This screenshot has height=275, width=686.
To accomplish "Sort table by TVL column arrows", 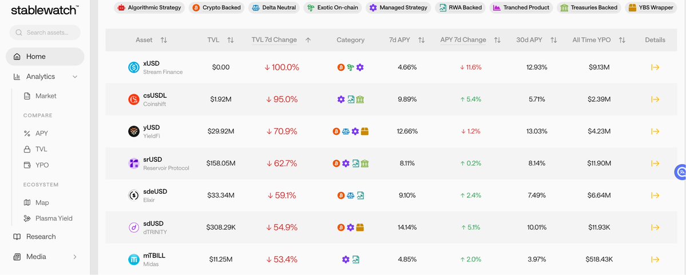I will [231, 40].
